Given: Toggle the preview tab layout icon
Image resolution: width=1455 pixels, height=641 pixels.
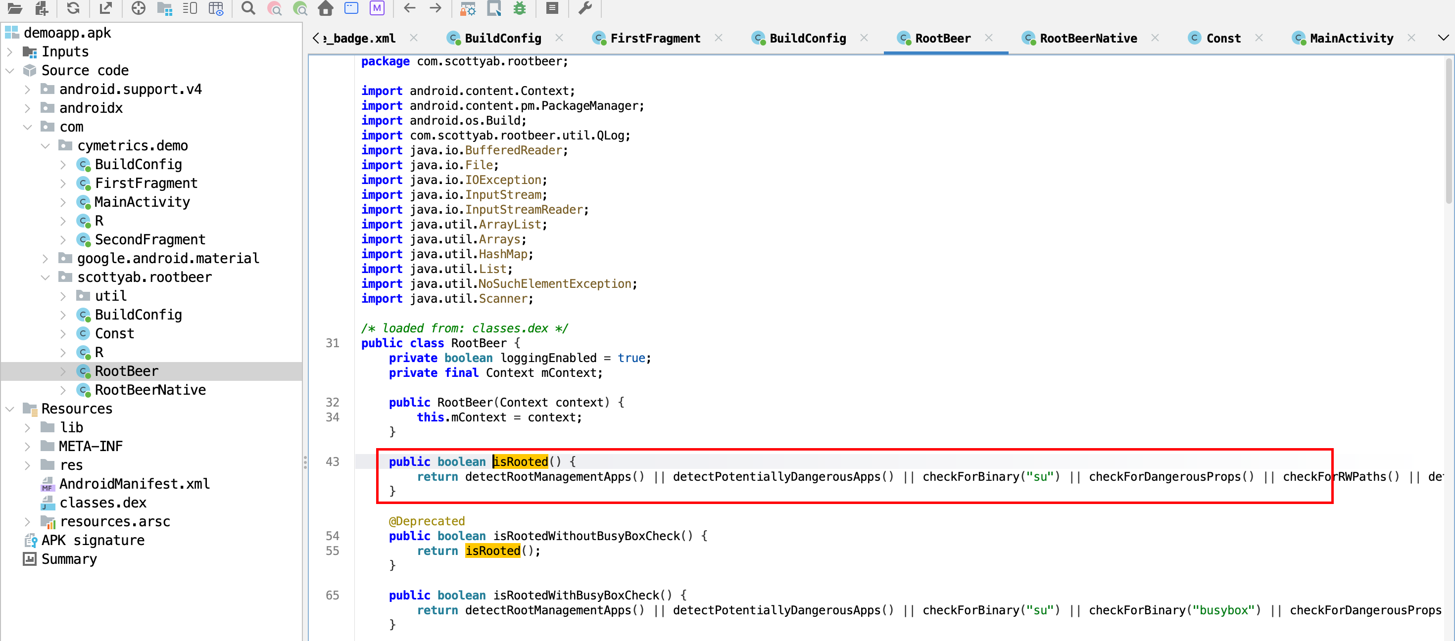Looking at the screenshot, I should pyautogui.click(x=190, y=8).
